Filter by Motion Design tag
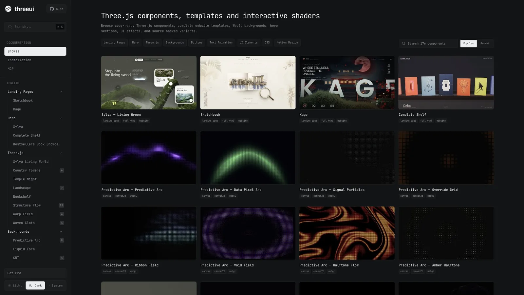This screenshot has width=524, height=295. pyautogui.click(x=287, y=43)
